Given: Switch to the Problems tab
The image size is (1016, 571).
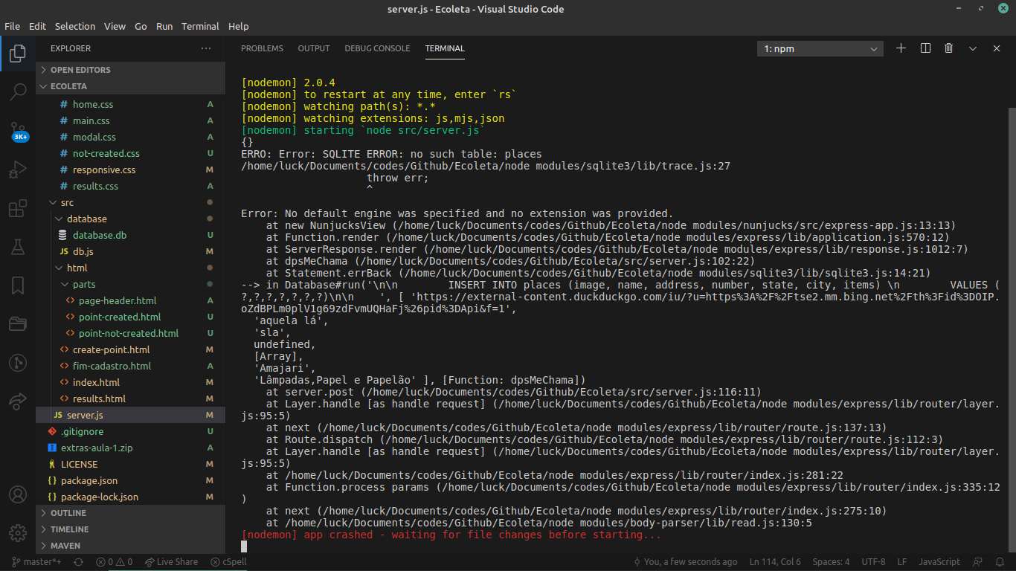Looking at the screenshot, I should tap(262, 48).
